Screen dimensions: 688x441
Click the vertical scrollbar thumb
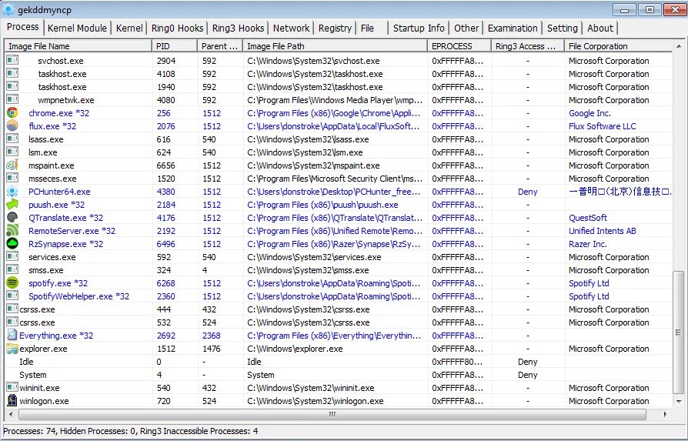click(x=678, y=332)
